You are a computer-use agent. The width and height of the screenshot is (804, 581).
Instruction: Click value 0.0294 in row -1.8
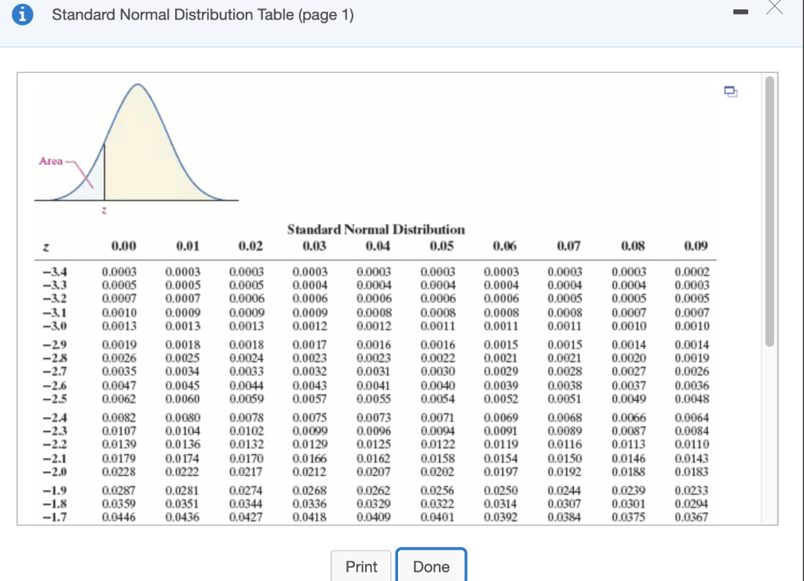pyautogui.click(x=692, y=503)
